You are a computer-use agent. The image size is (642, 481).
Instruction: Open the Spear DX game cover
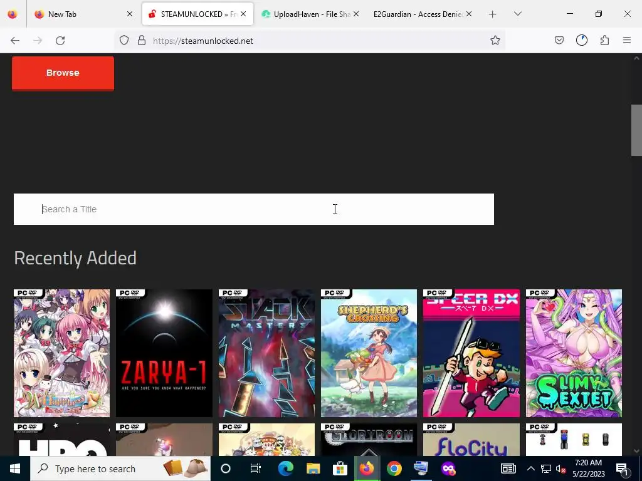tap(471, 353)
